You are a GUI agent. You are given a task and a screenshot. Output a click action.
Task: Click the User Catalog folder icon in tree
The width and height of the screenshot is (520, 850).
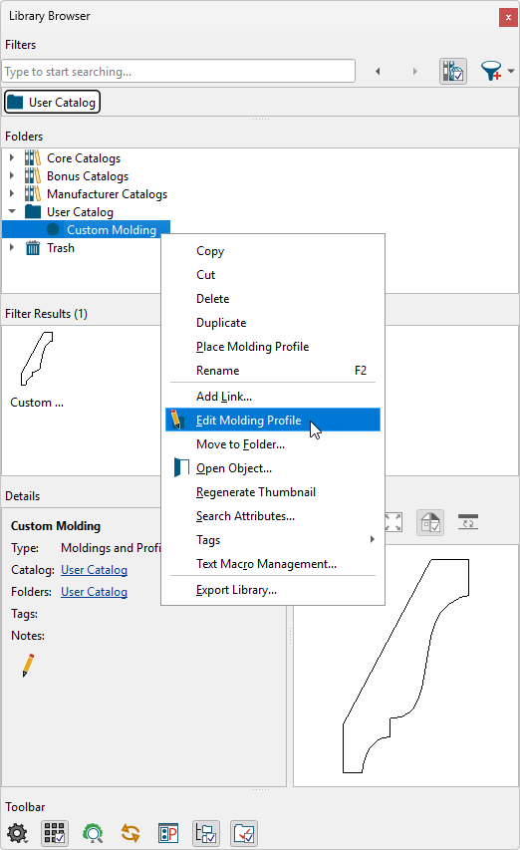33,211
